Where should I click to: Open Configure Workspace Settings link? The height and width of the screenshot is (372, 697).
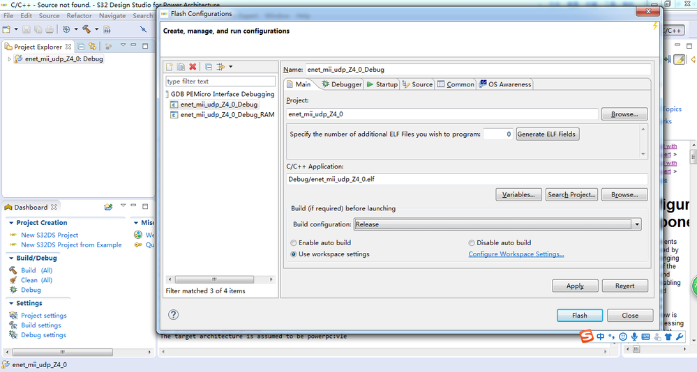coord(516,254)
